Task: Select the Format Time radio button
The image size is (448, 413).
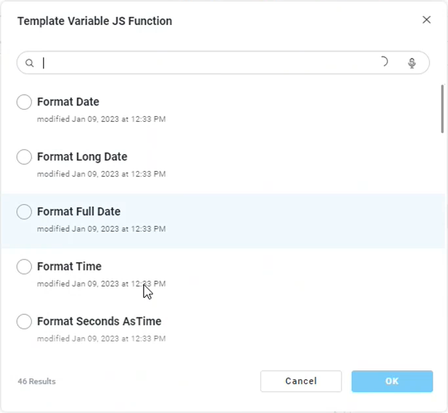Action: tap(24, 267)
